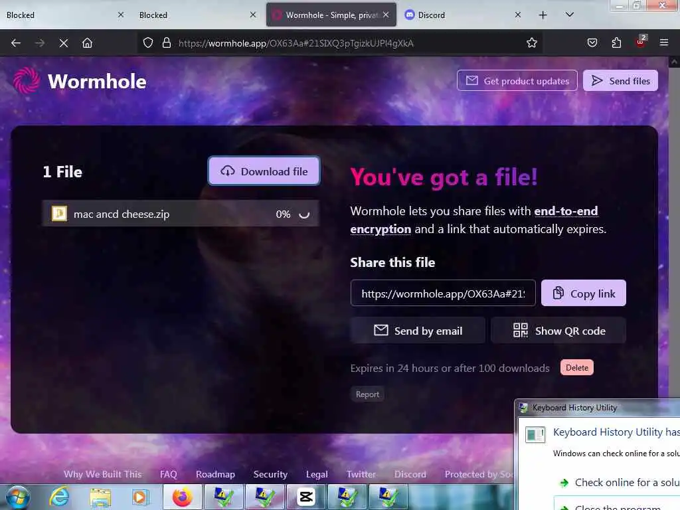The width and height of the screenshot is (680, 510).
Task: Open the FAQ footer link
Action: click(x=168, y=474)
